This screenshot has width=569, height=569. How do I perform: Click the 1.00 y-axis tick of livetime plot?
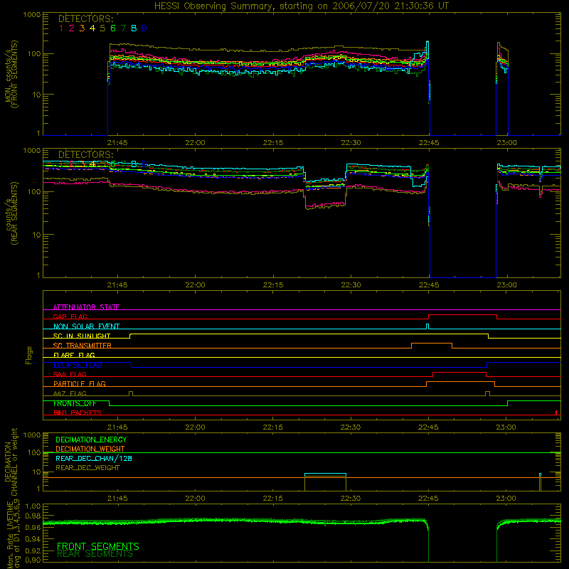(x=33, y=506)
